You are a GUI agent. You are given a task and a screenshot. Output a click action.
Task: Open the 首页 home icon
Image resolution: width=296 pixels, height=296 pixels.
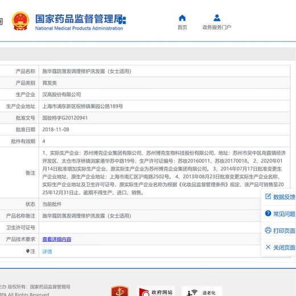pos(182,18)
